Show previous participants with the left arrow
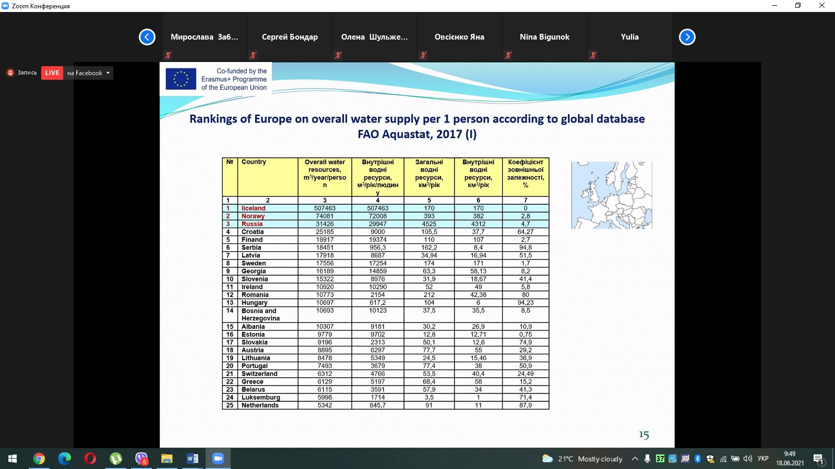835x469 pixels. point(147,37)
